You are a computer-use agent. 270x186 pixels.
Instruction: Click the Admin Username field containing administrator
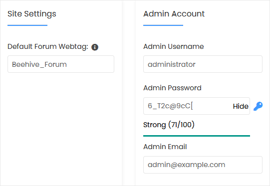(203, 64)
